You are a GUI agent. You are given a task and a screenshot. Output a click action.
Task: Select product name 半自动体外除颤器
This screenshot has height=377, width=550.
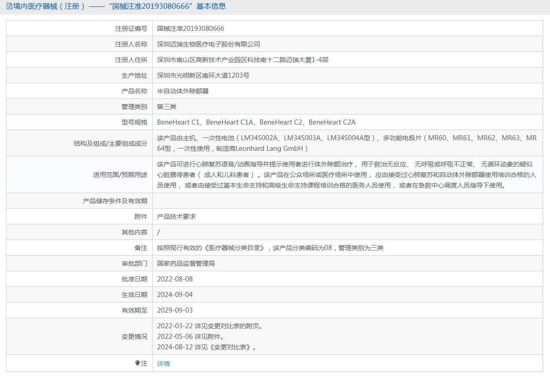pyautogui.click(x=183, y=91)
